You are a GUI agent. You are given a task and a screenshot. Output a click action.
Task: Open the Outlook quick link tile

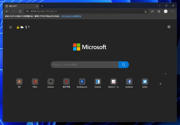pos(98,81)
